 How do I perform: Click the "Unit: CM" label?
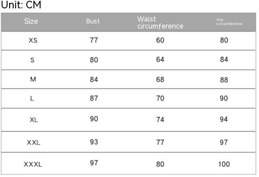tap(21, 5)
